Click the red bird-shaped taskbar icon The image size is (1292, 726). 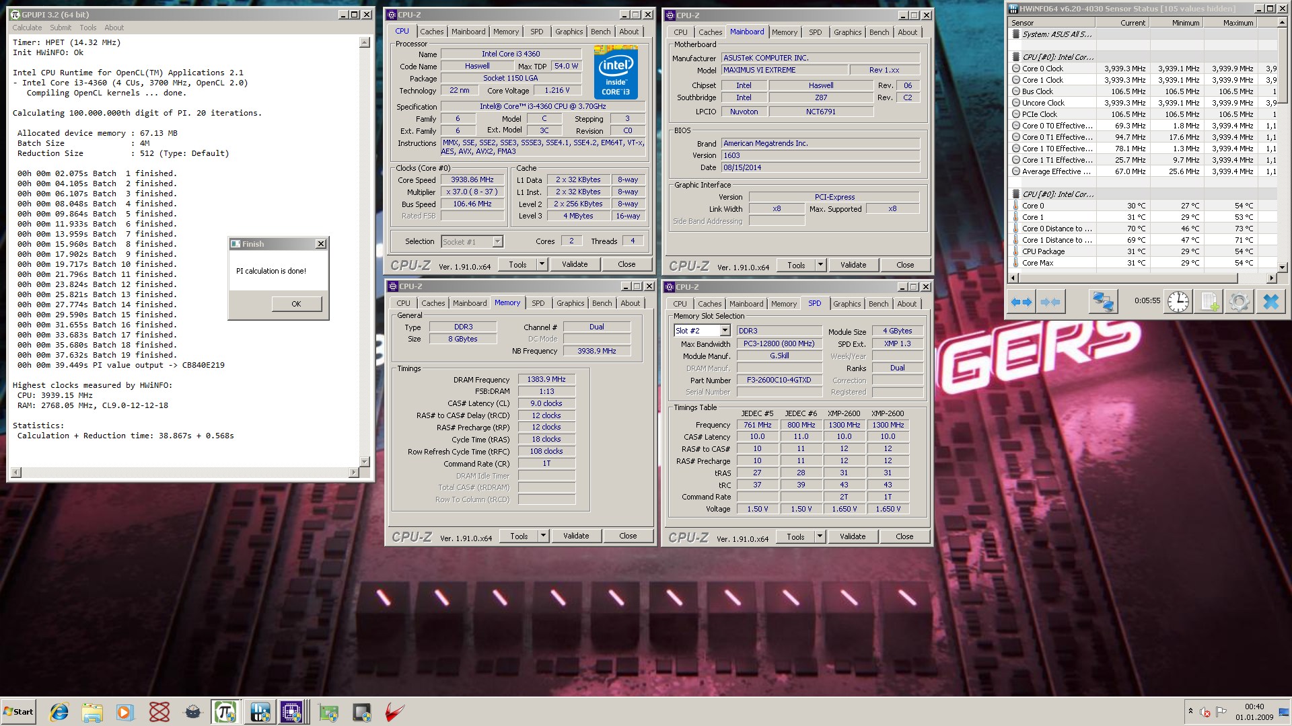[x=395, y=712]
